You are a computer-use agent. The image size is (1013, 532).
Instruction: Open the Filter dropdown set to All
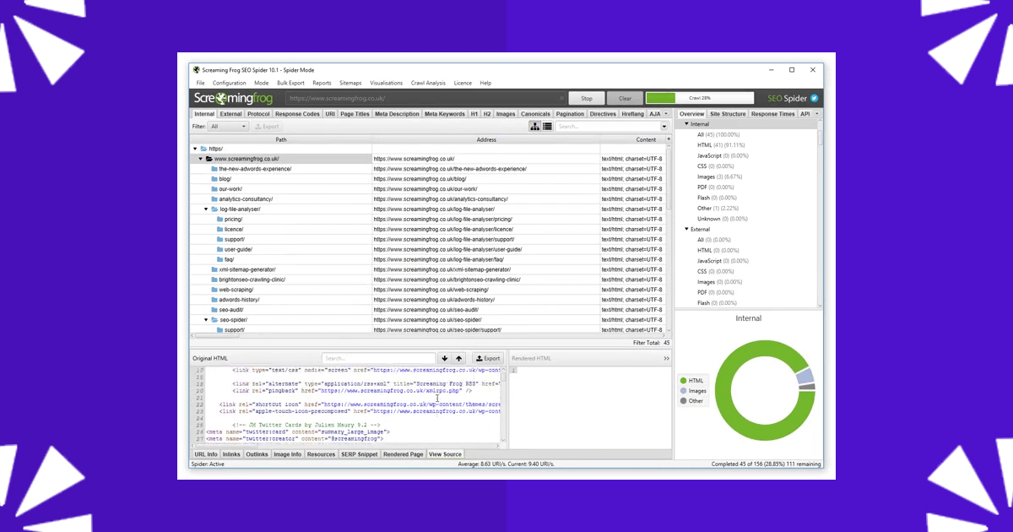tap(228, 127)
